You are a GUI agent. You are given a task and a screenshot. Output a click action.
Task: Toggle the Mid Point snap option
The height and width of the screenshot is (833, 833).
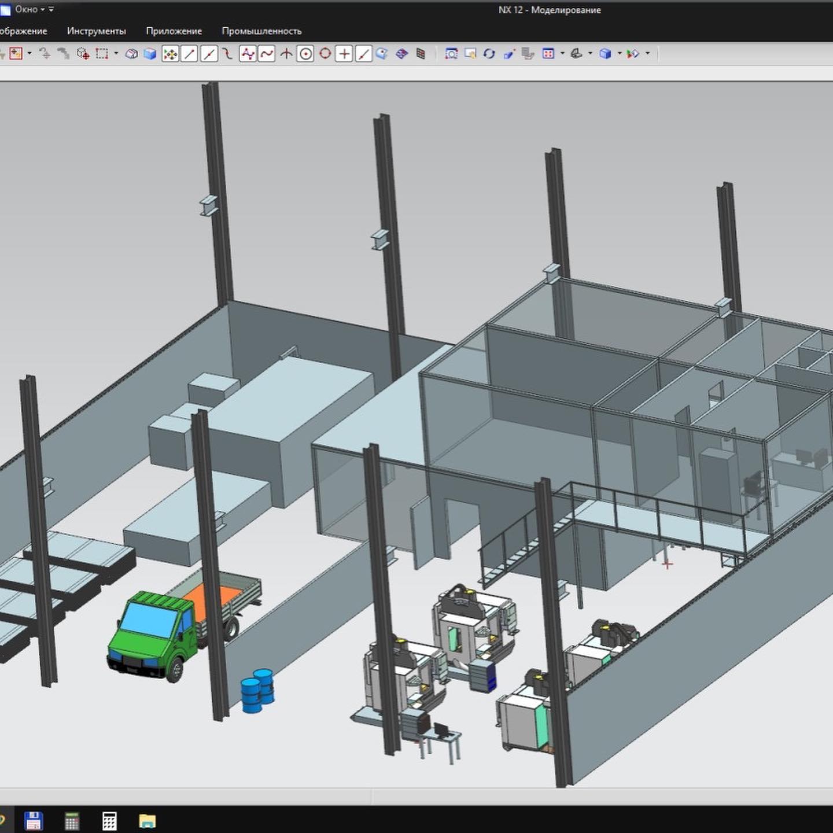click(x=209, y=54)
